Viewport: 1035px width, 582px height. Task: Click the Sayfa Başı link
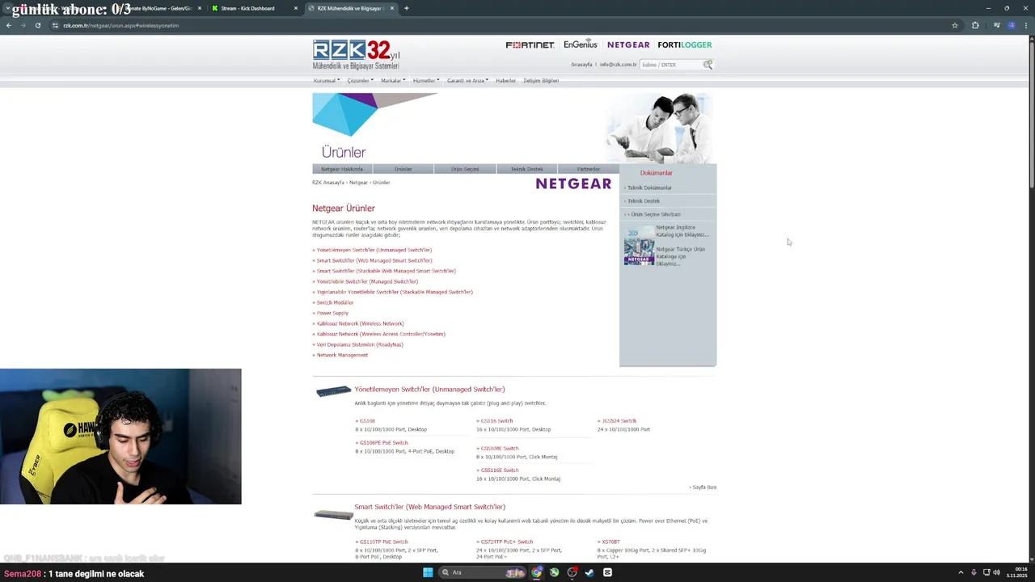click(703, 487)
